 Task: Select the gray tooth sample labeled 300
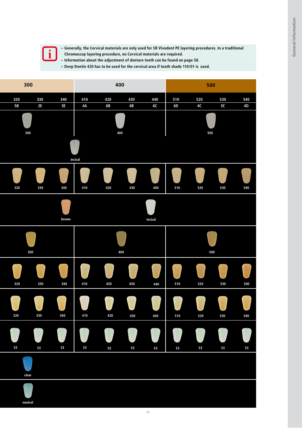coord(27,120)
